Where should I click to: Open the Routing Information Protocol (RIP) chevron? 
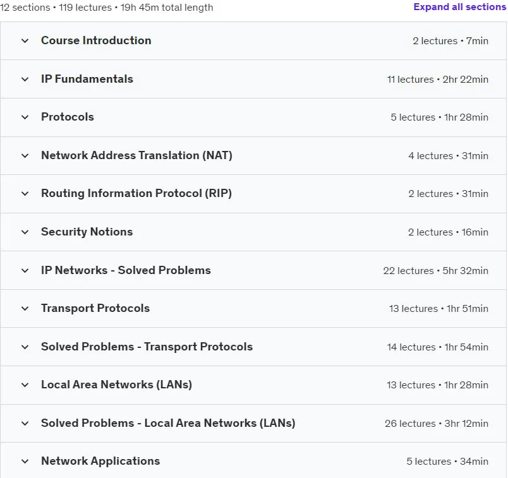25,194
